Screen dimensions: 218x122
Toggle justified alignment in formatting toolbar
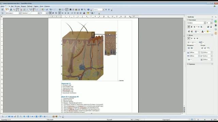pos(68,13)
